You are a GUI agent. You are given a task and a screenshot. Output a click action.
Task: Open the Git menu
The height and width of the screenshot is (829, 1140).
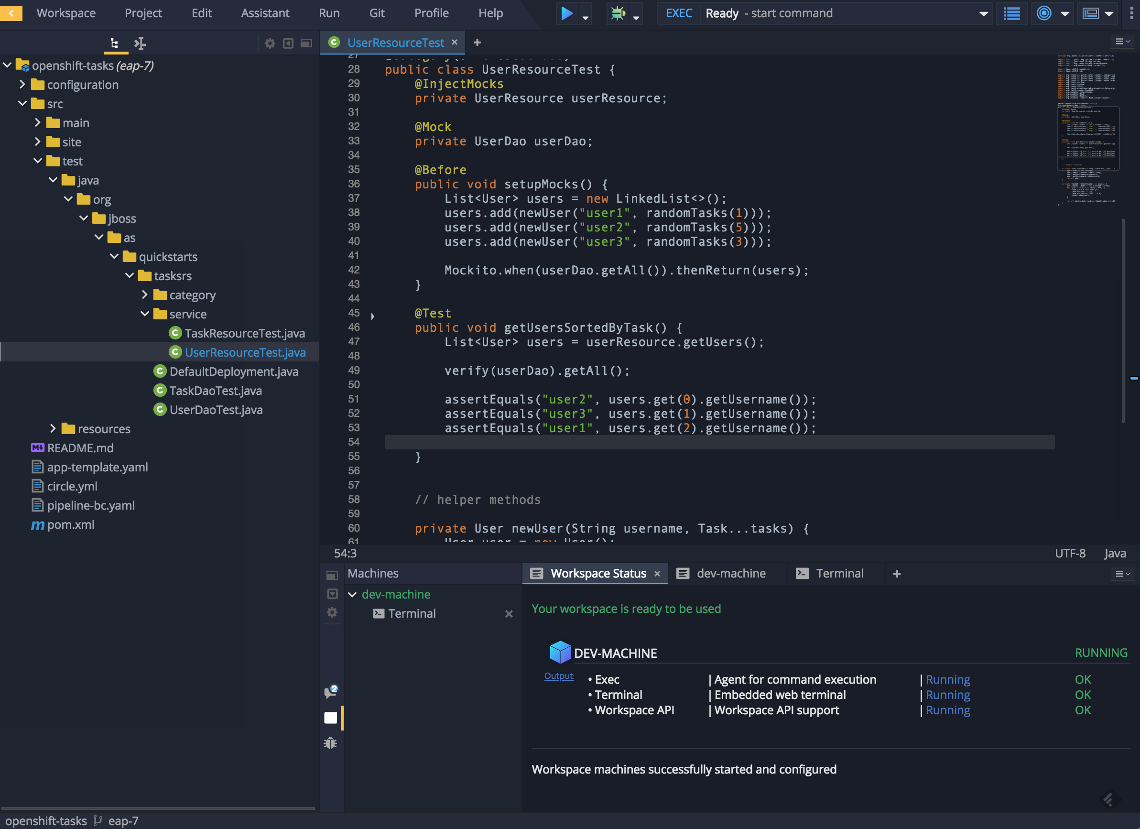(x=377, y=13)
